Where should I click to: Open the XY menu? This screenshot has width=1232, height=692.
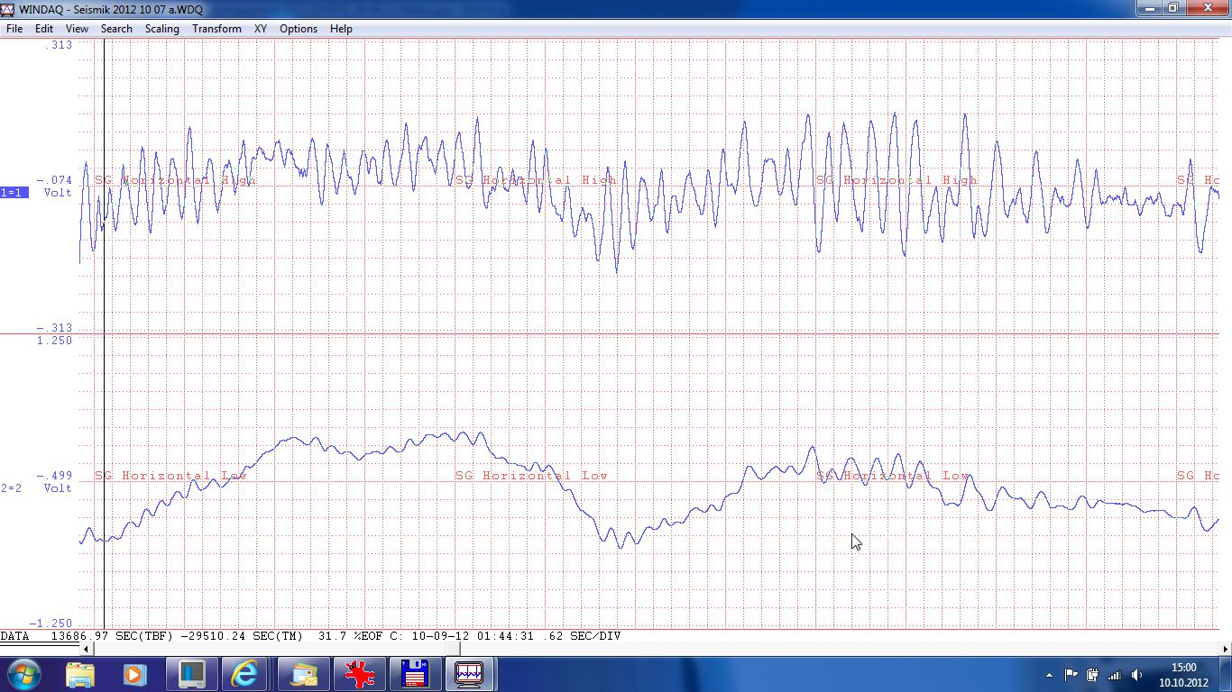tap(260, 29)
